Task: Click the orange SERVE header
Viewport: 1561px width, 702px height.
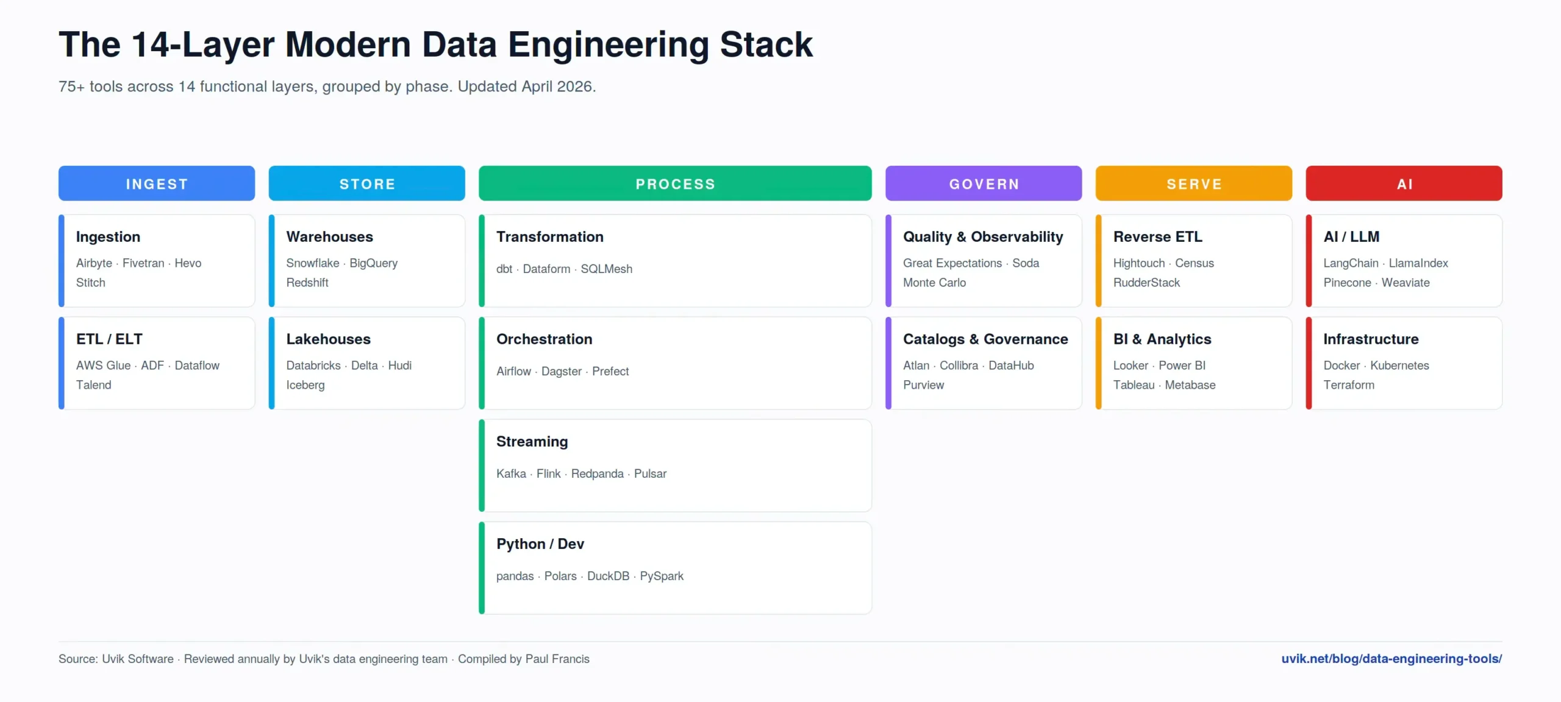Action: [1194, 183]
